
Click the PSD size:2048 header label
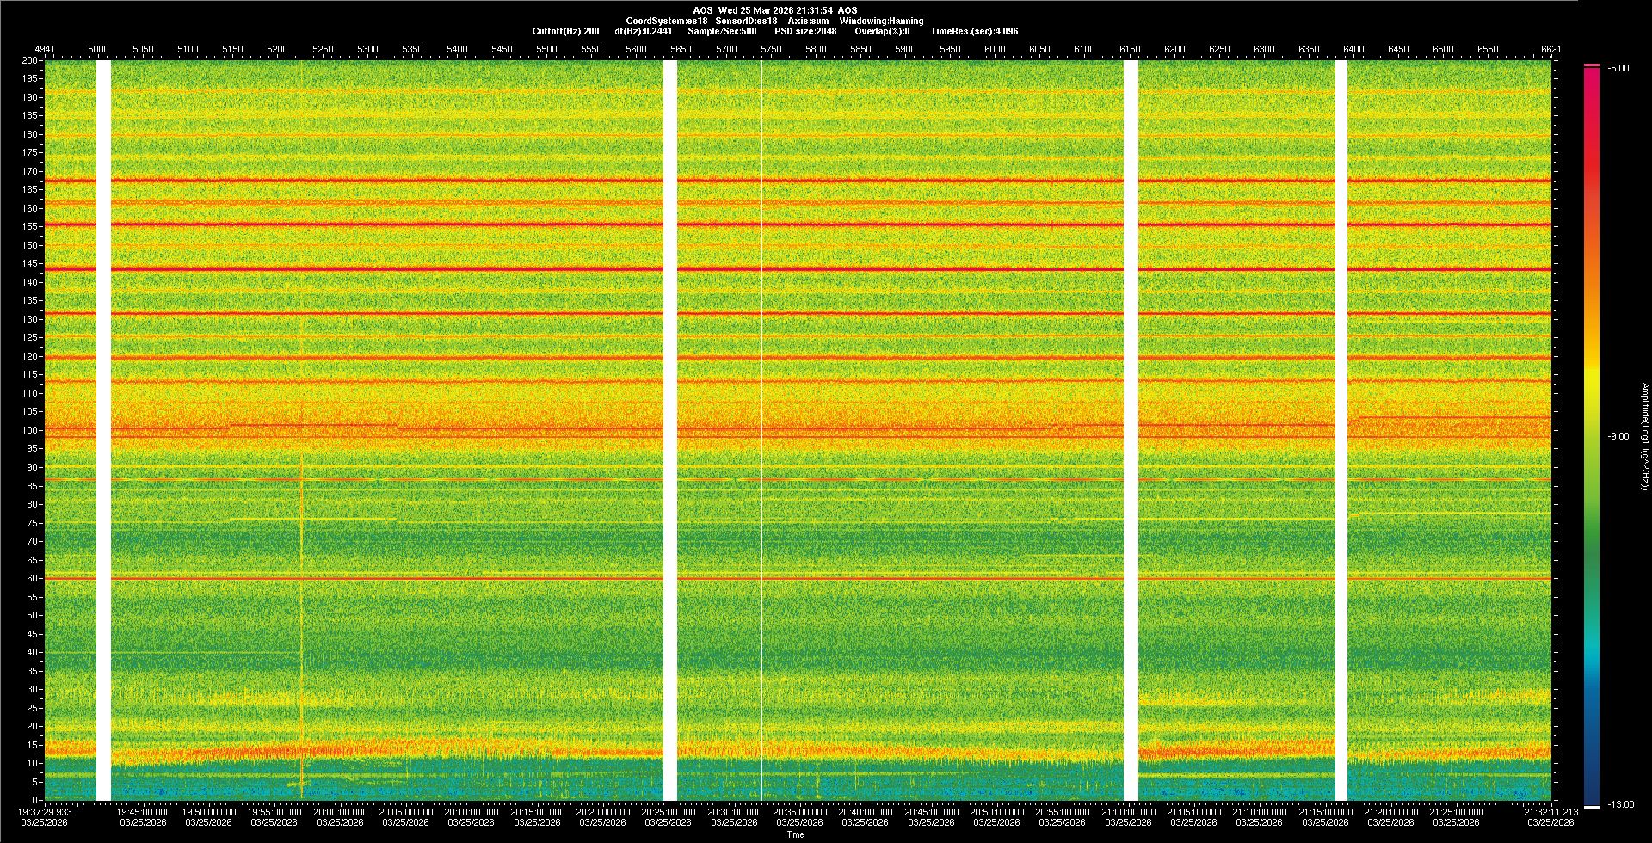click(x=804, y=31)
